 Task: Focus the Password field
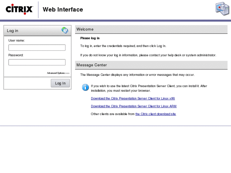[37, 62]
